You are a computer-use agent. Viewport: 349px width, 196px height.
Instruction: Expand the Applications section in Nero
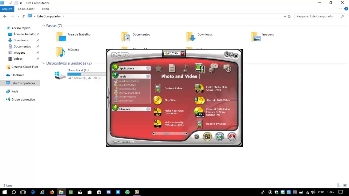click(x=148, y=68)
